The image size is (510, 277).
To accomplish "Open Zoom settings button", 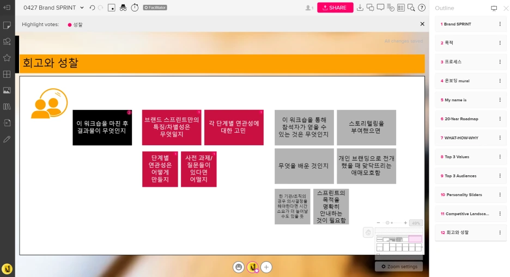I will point(399,267).
